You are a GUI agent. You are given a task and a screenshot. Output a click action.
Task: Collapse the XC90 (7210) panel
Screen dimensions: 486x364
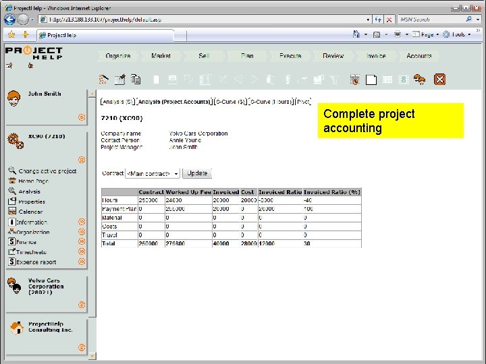[82, 160]
